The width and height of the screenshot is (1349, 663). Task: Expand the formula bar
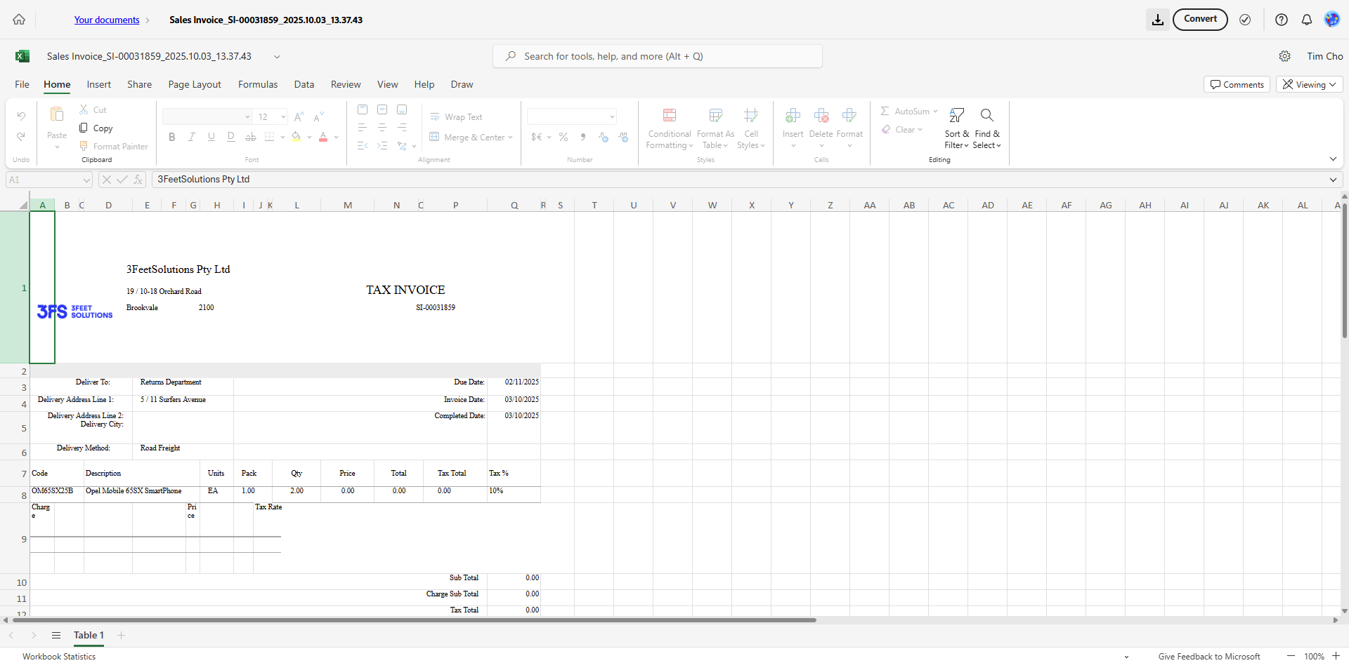point(1333,180)
